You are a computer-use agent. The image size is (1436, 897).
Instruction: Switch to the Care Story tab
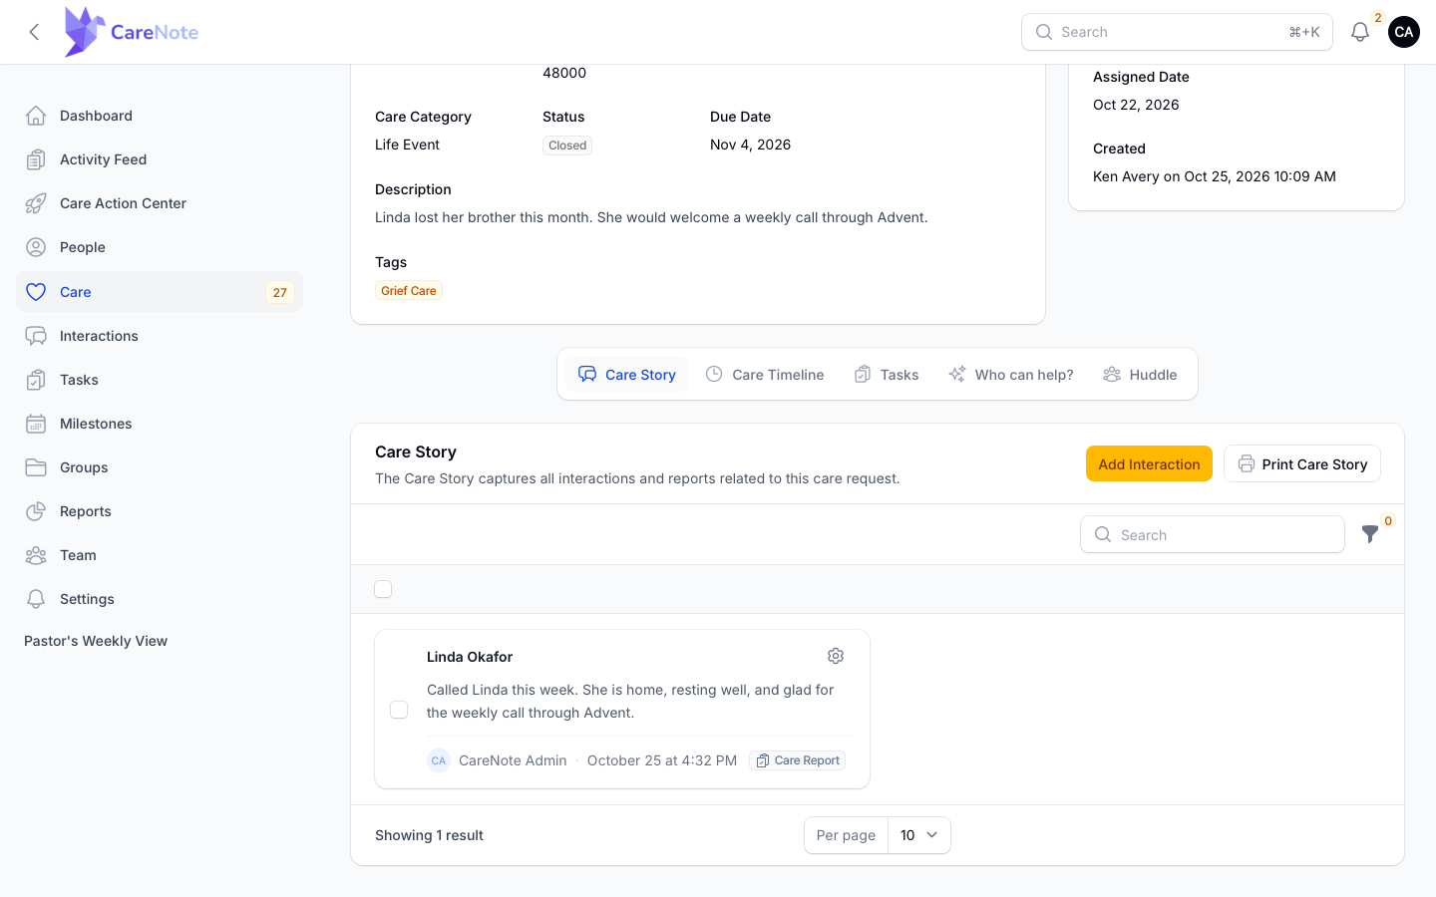point(627,375)
